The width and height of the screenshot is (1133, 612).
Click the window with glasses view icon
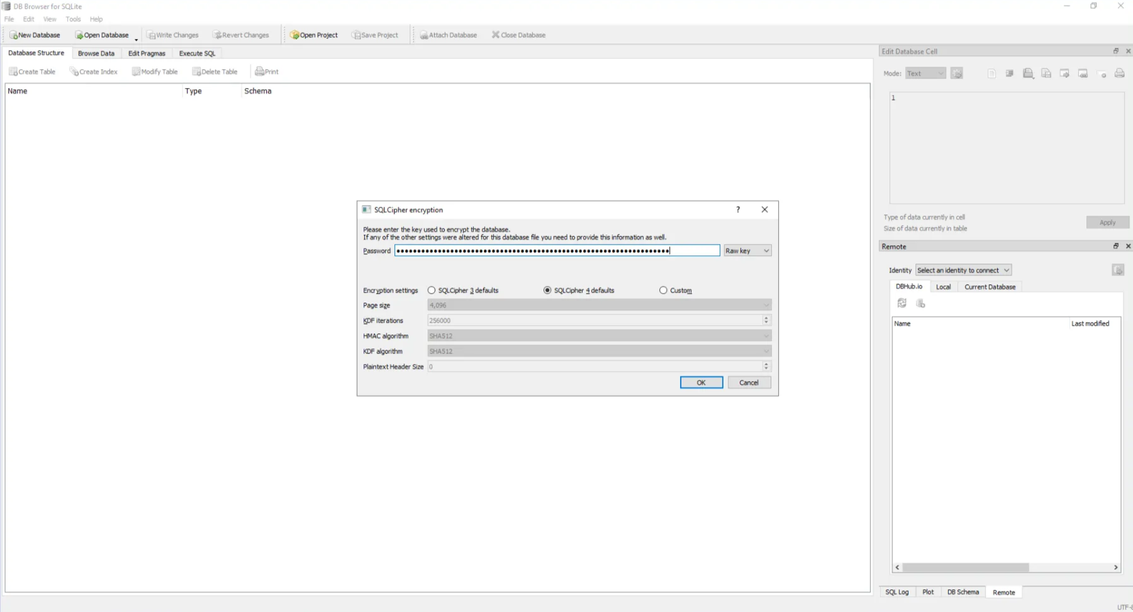click(x=1083, y=74)
